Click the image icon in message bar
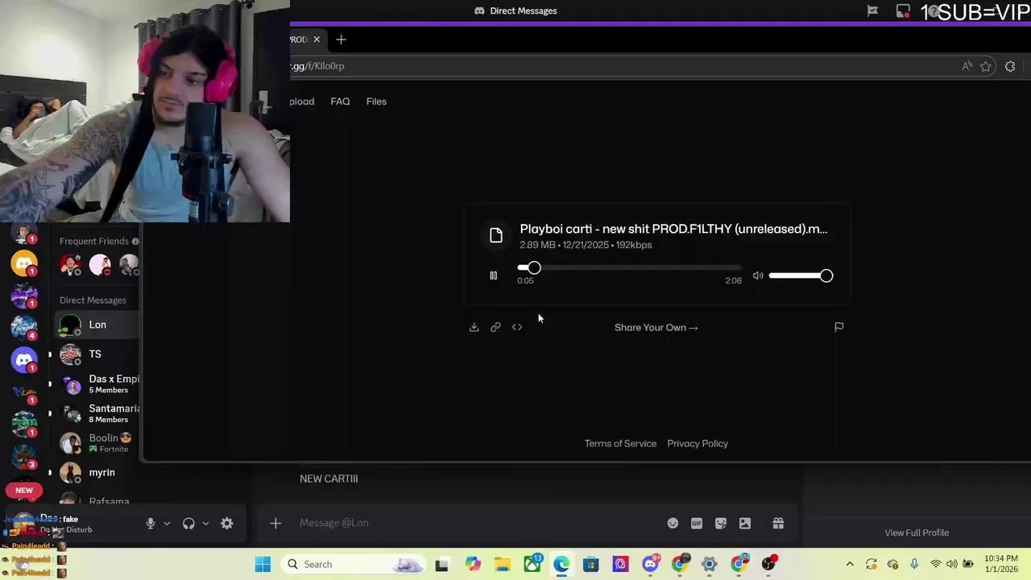Viewport: 1031px width, 580px height. (x=745, y=523)
